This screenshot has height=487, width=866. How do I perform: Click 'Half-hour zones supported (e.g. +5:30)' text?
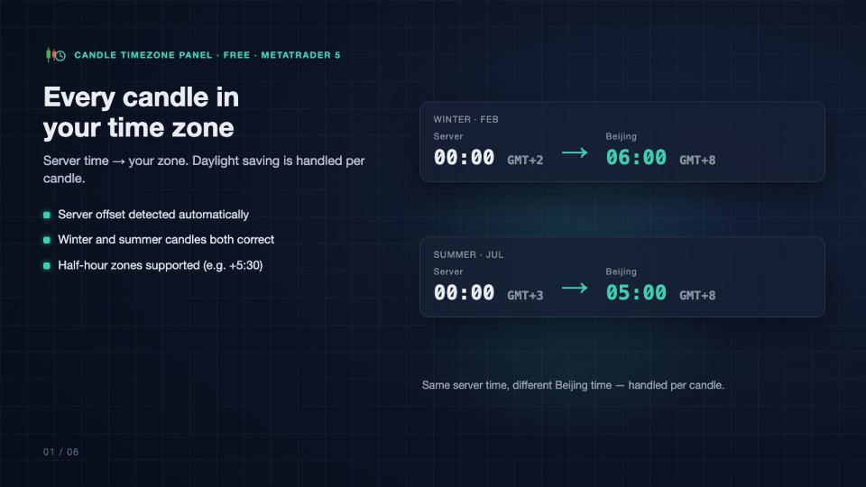click(x=161, y=265)
